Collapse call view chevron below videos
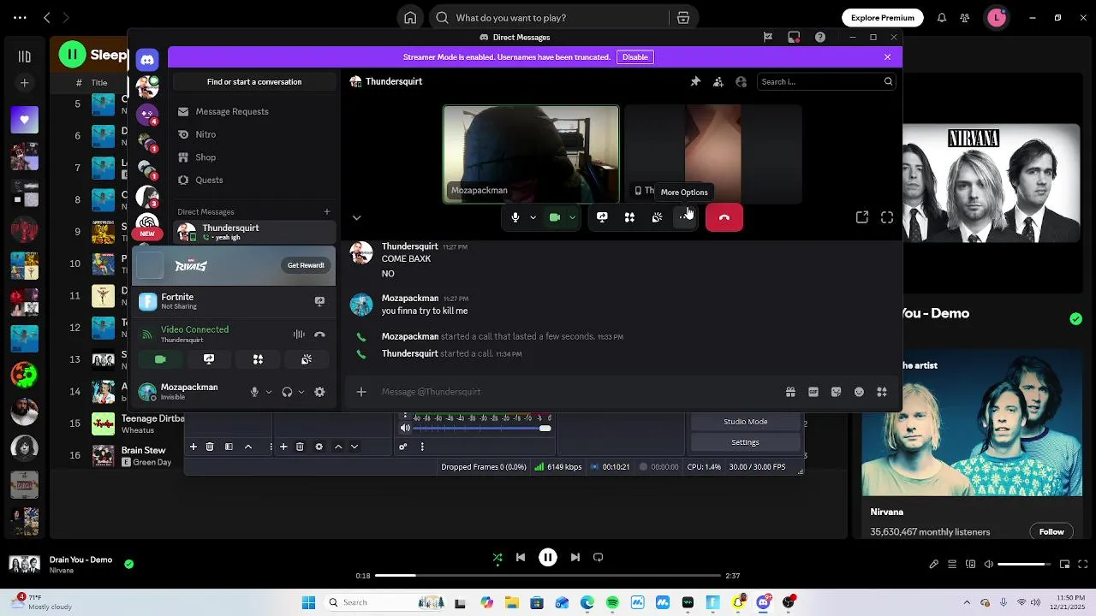Image resolution: width=1096 pixels, height=616 pixels. pyautogui.click(x=356, y=217)
